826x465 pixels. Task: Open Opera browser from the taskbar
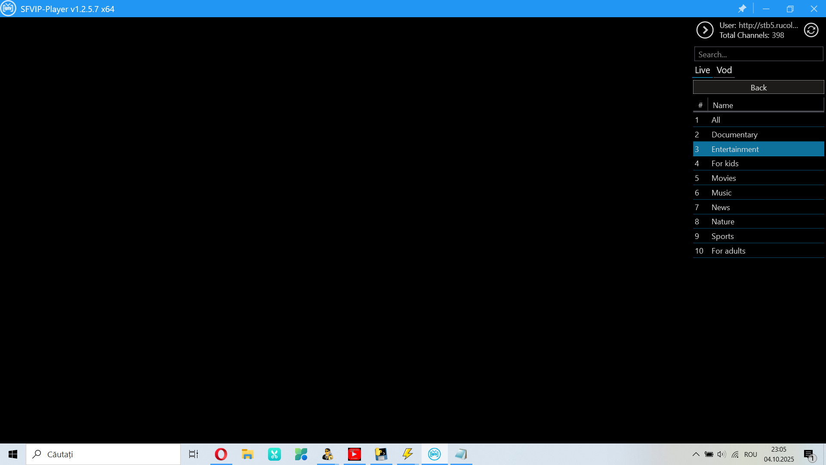(221, 454)
